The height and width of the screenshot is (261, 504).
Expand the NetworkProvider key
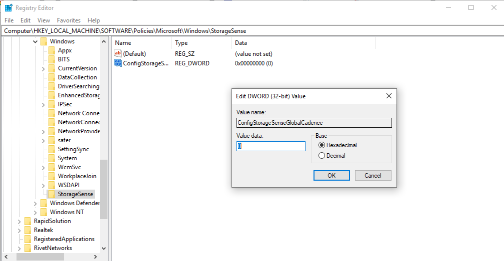43,131
